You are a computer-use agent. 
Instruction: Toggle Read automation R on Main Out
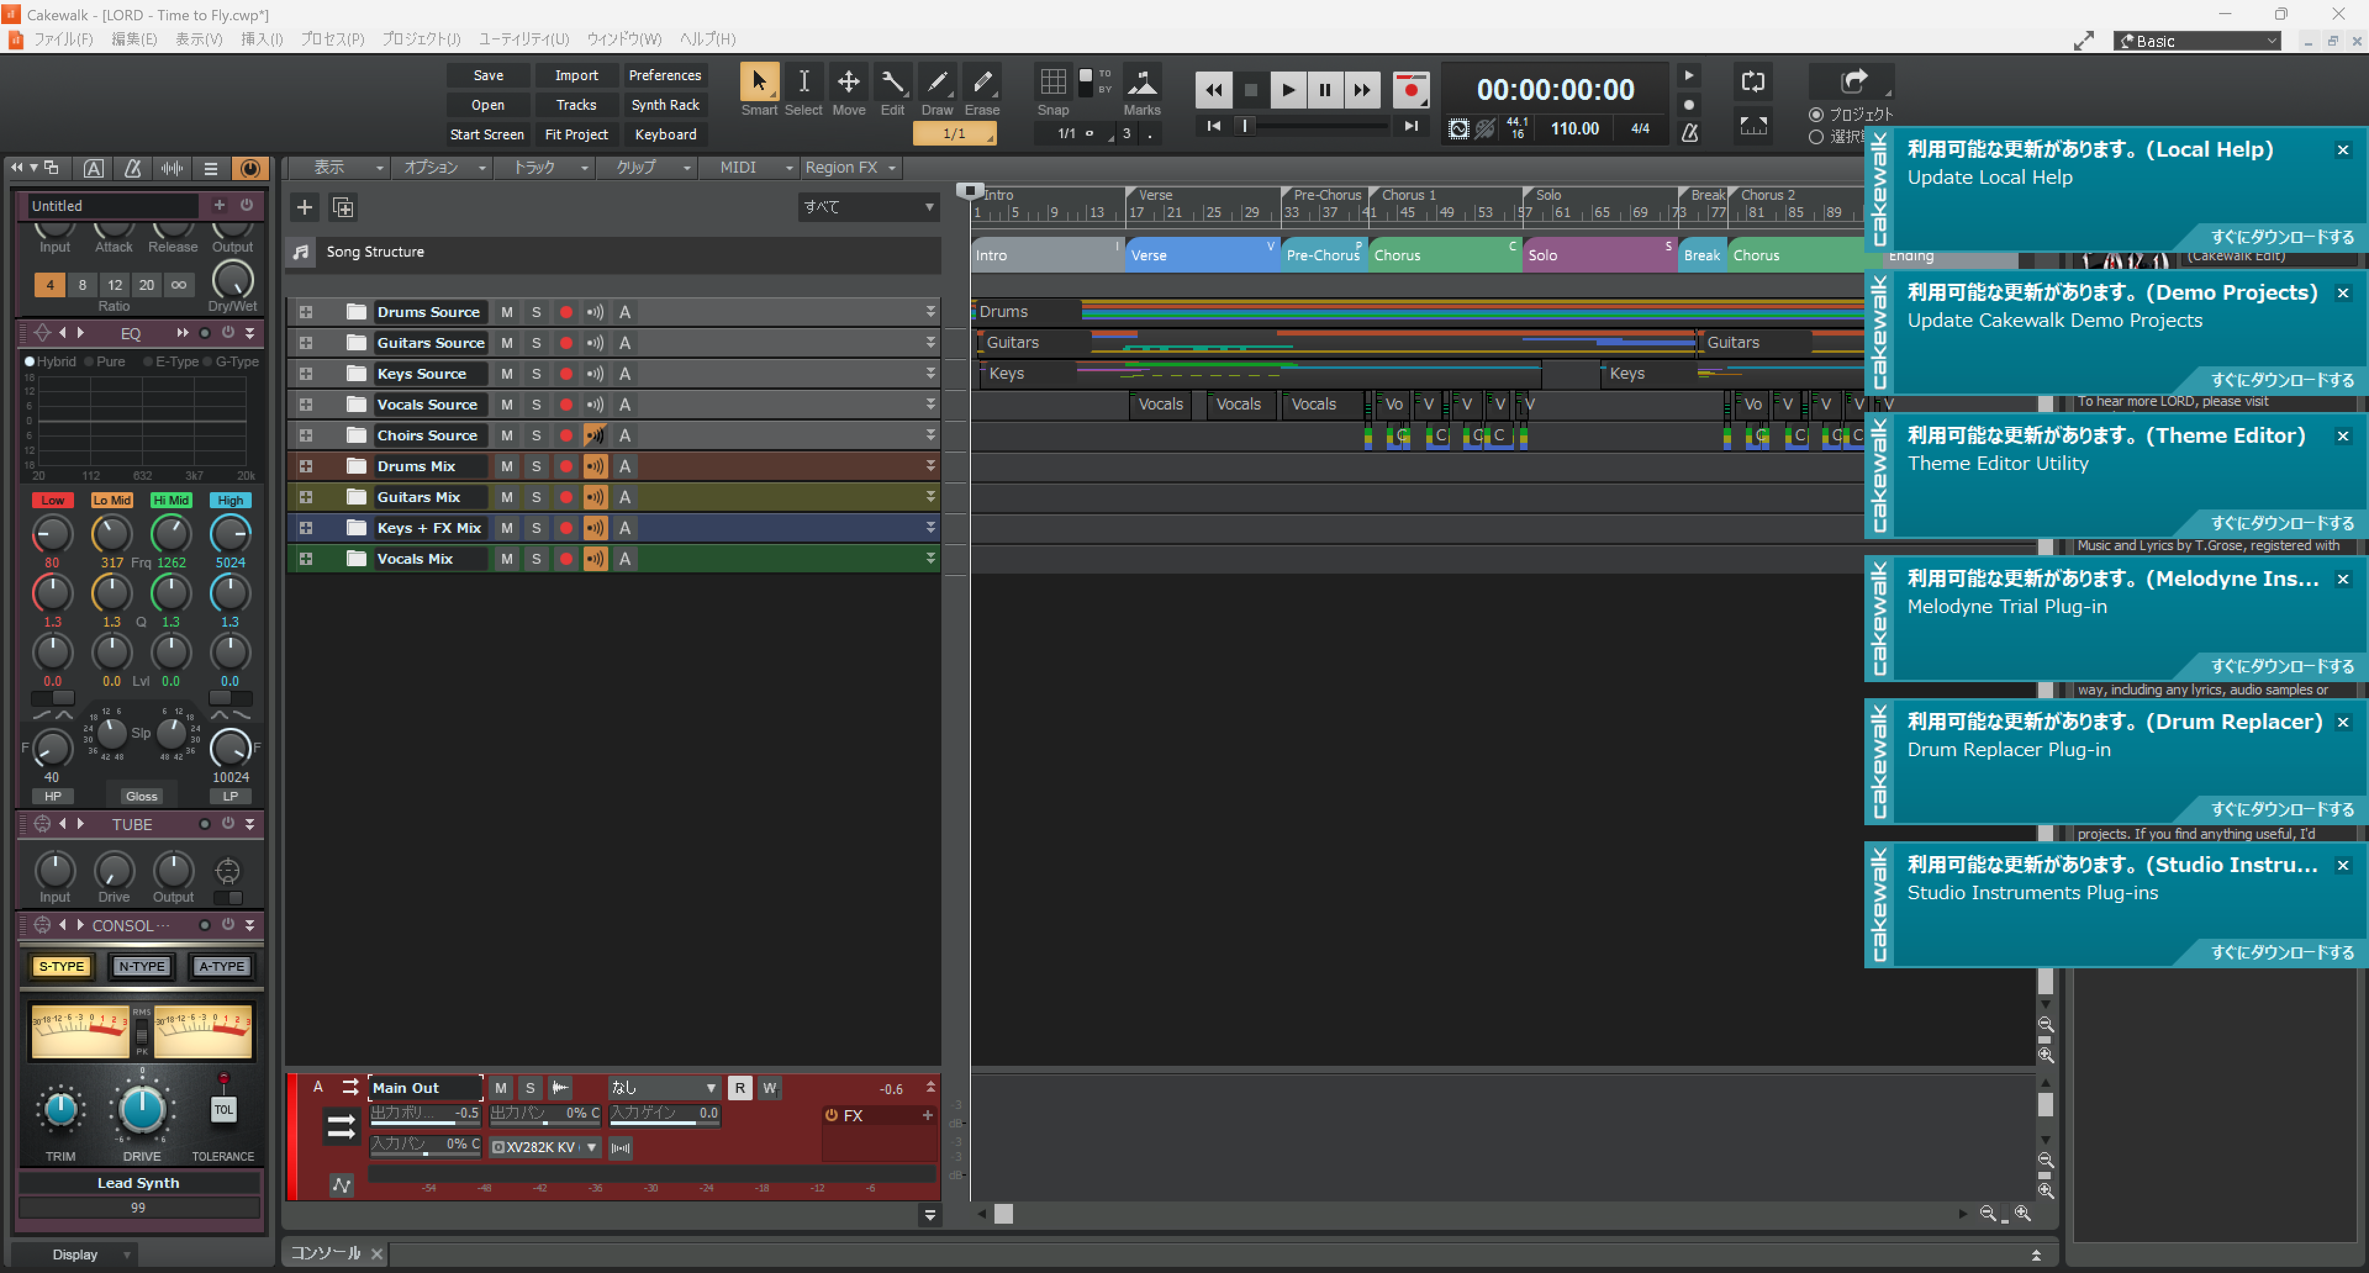tap(740, 1088)
